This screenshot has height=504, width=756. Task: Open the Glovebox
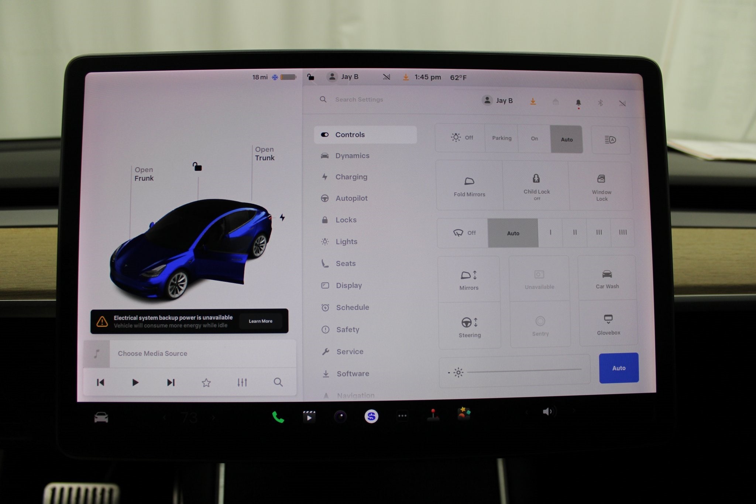tap(608, 324)
